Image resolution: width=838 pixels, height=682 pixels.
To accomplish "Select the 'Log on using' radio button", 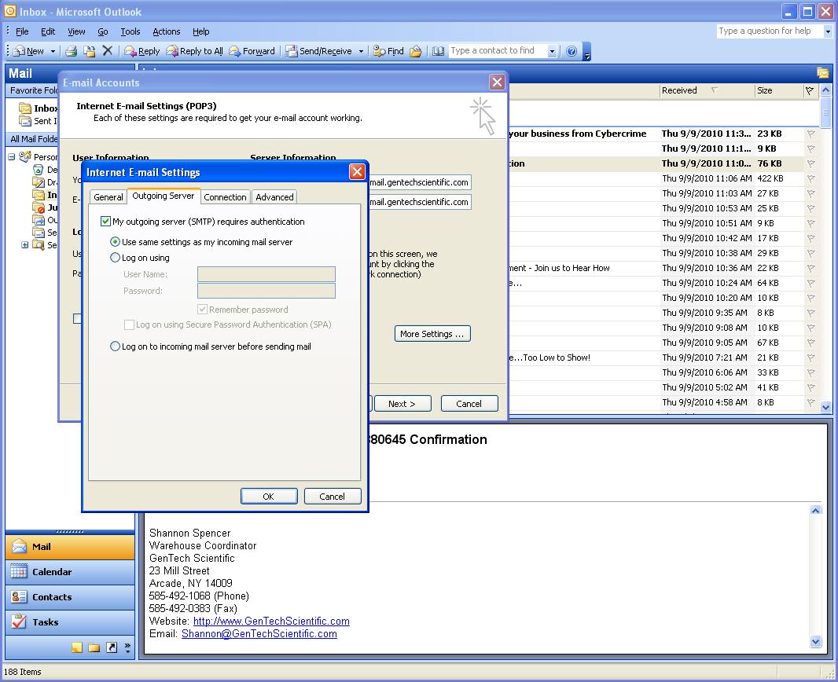I will pos(114,258).
